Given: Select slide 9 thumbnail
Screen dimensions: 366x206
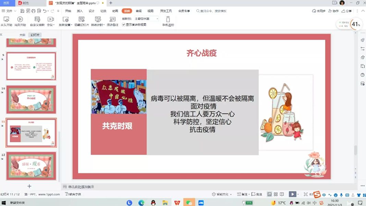Looking at the screenshot, I should click(31, 67).
